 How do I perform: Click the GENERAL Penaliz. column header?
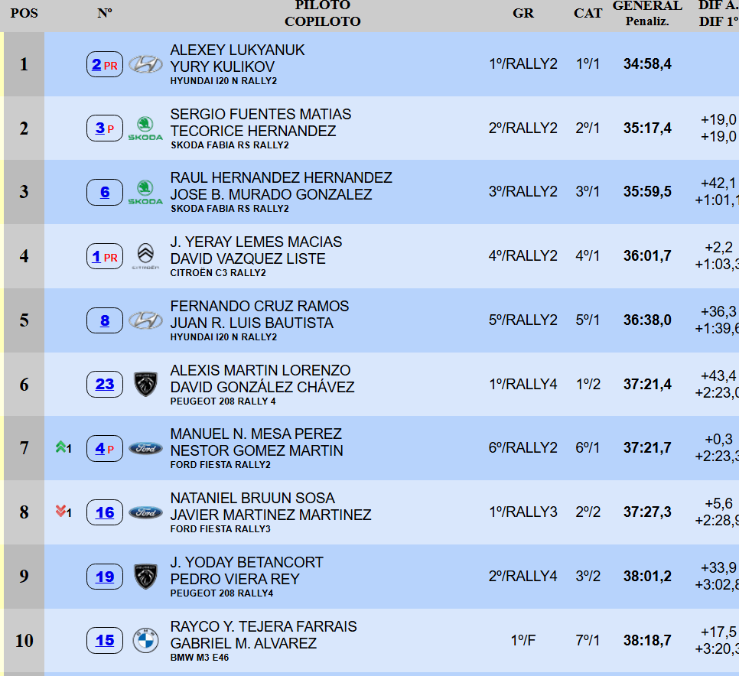647,14
